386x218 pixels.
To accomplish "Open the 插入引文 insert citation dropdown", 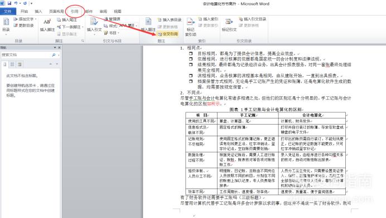I will [x=94, y=26].
